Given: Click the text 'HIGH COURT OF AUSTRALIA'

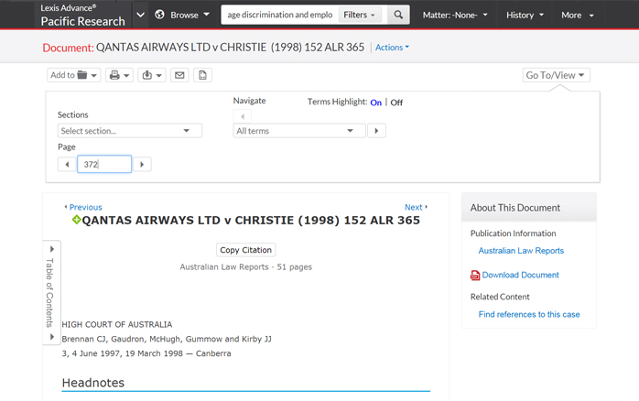Looking at the screenshot, I should (117, 324).
